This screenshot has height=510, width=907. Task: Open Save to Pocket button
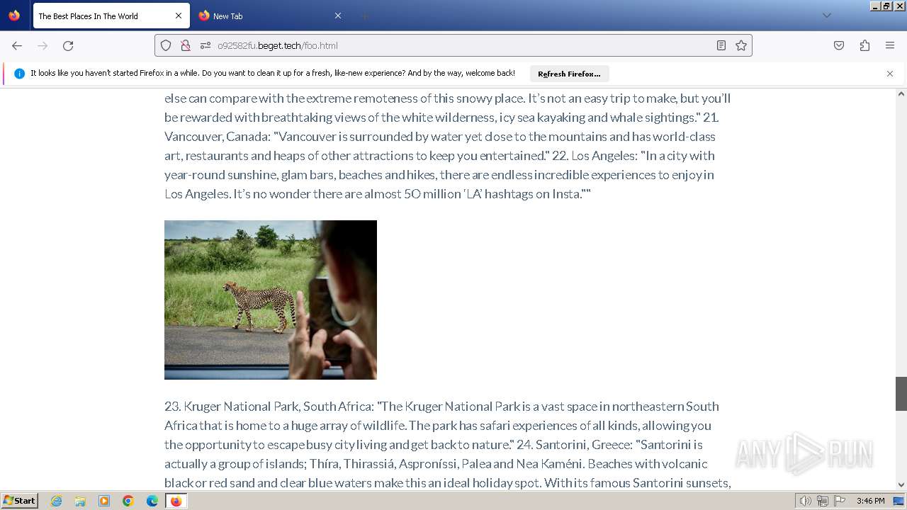[x=839, y=45]
